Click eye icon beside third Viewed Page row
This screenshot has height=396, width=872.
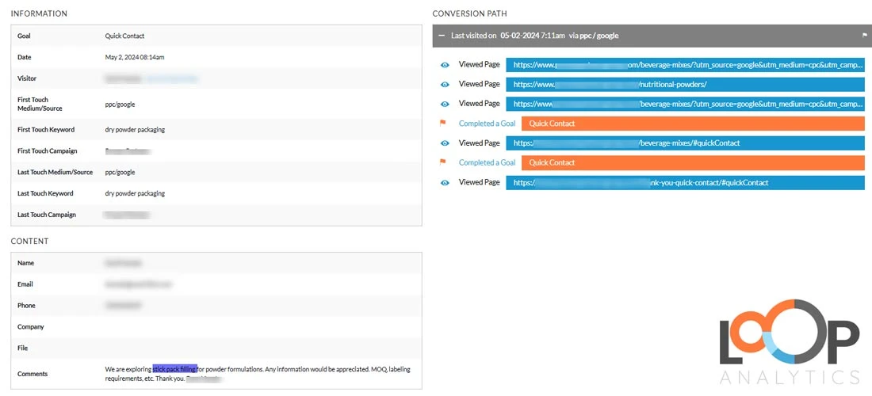[445, 104]
